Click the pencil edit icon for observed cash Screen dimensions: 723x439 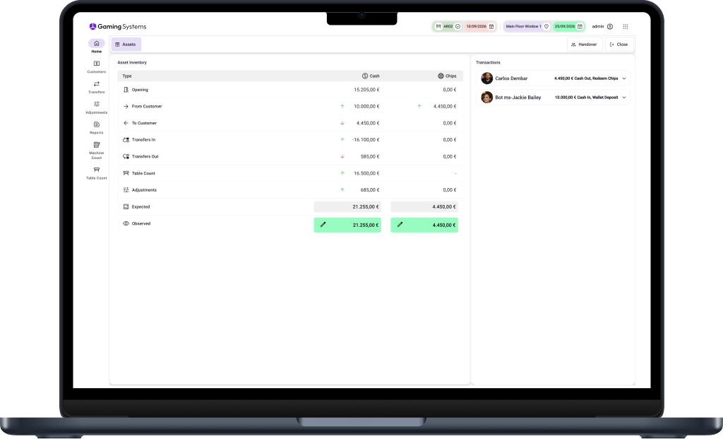point(323,224)
